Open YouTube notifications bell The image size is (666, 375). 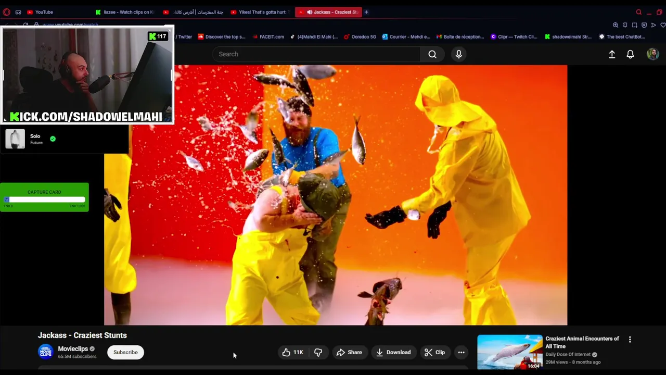(630, 54)
